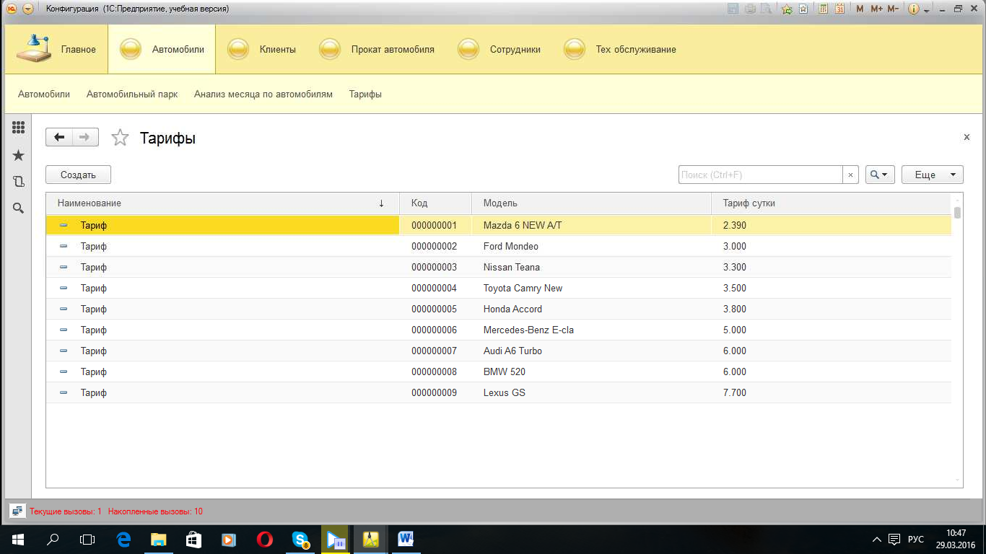The height and width of the screenshot is (554, 986).
Task: Open the history icon in sidebar
Action: click(19, 182)
